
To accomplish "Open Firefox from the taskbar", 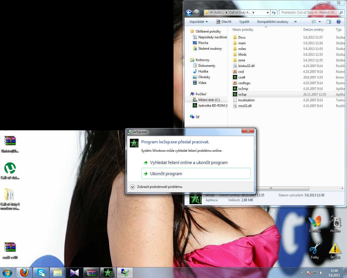I will click(x=24, y=272).
